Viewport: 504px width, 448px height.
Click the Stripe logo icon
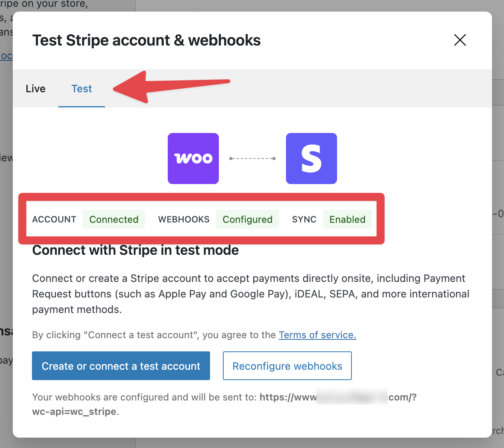[x=312, y=159]
